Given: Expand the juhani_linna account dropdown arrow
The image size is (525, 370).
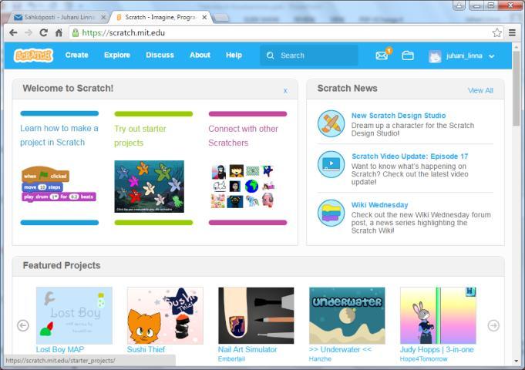Looking at the screenshot, I should point(492,56).
